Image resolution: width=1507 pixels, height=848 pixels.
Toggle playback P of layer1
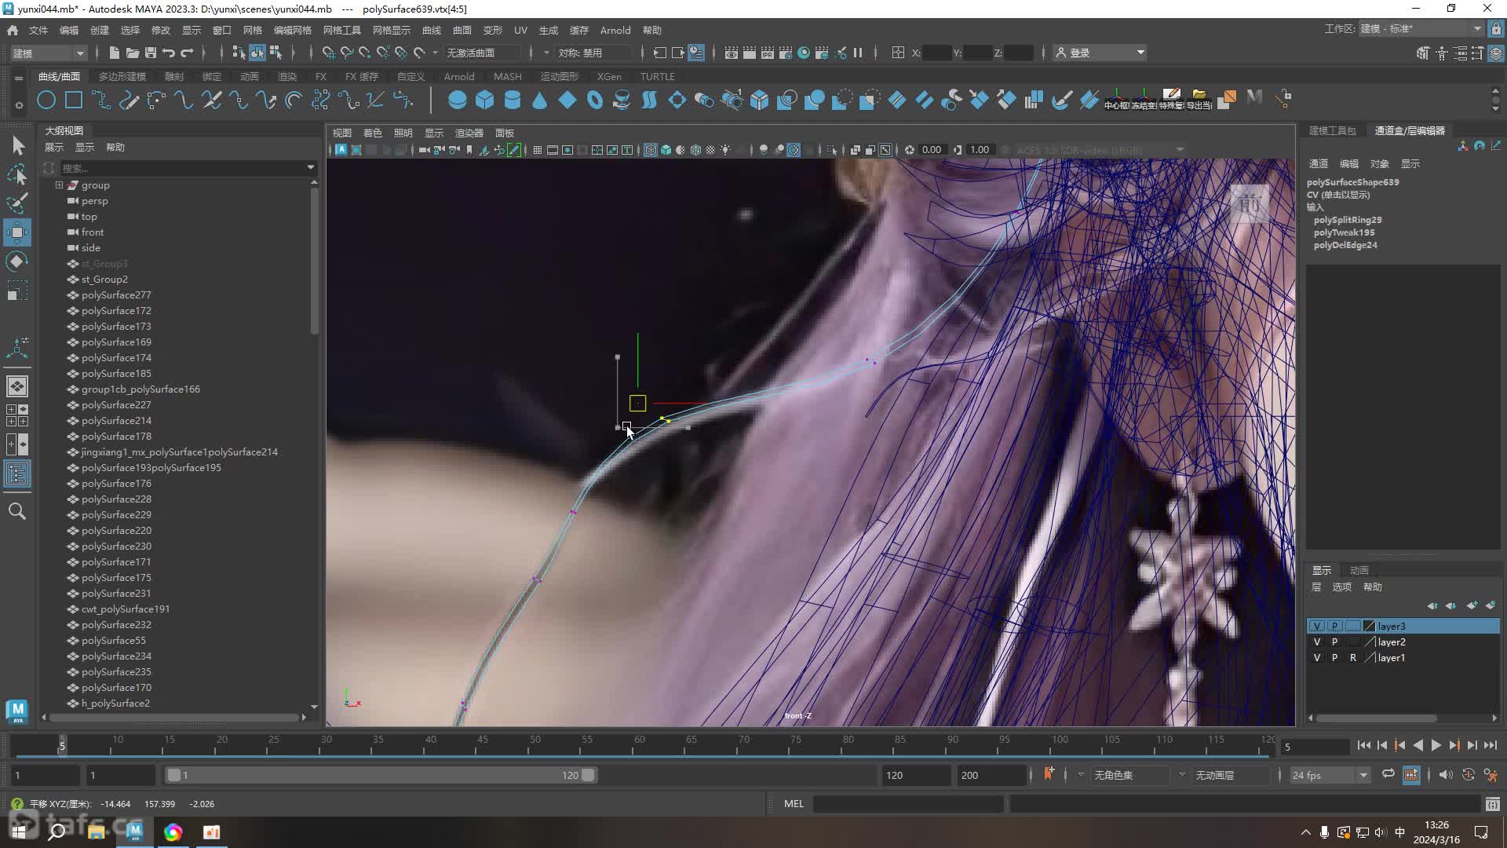pos(1334,657)
